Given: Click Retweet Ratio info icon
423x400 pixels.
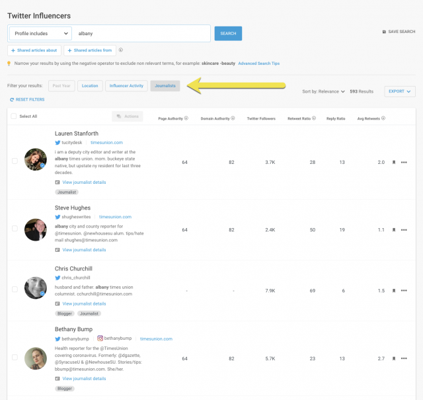Looking at the screenshot, I should tap(314, 118).
